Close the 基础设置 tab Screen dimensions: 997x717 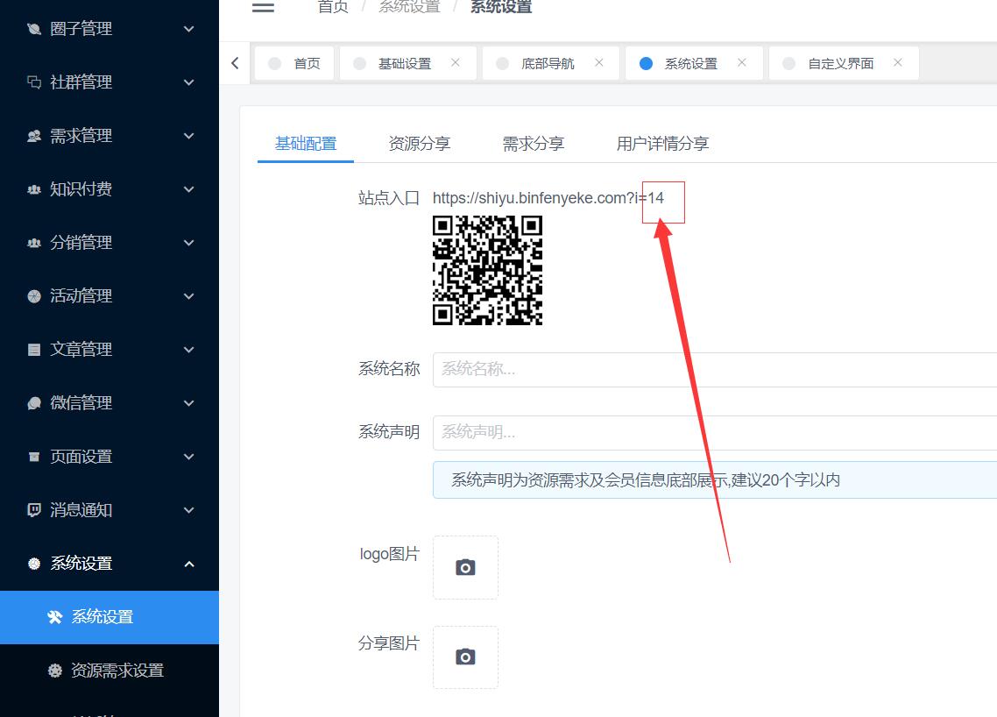tap(456, 62)
